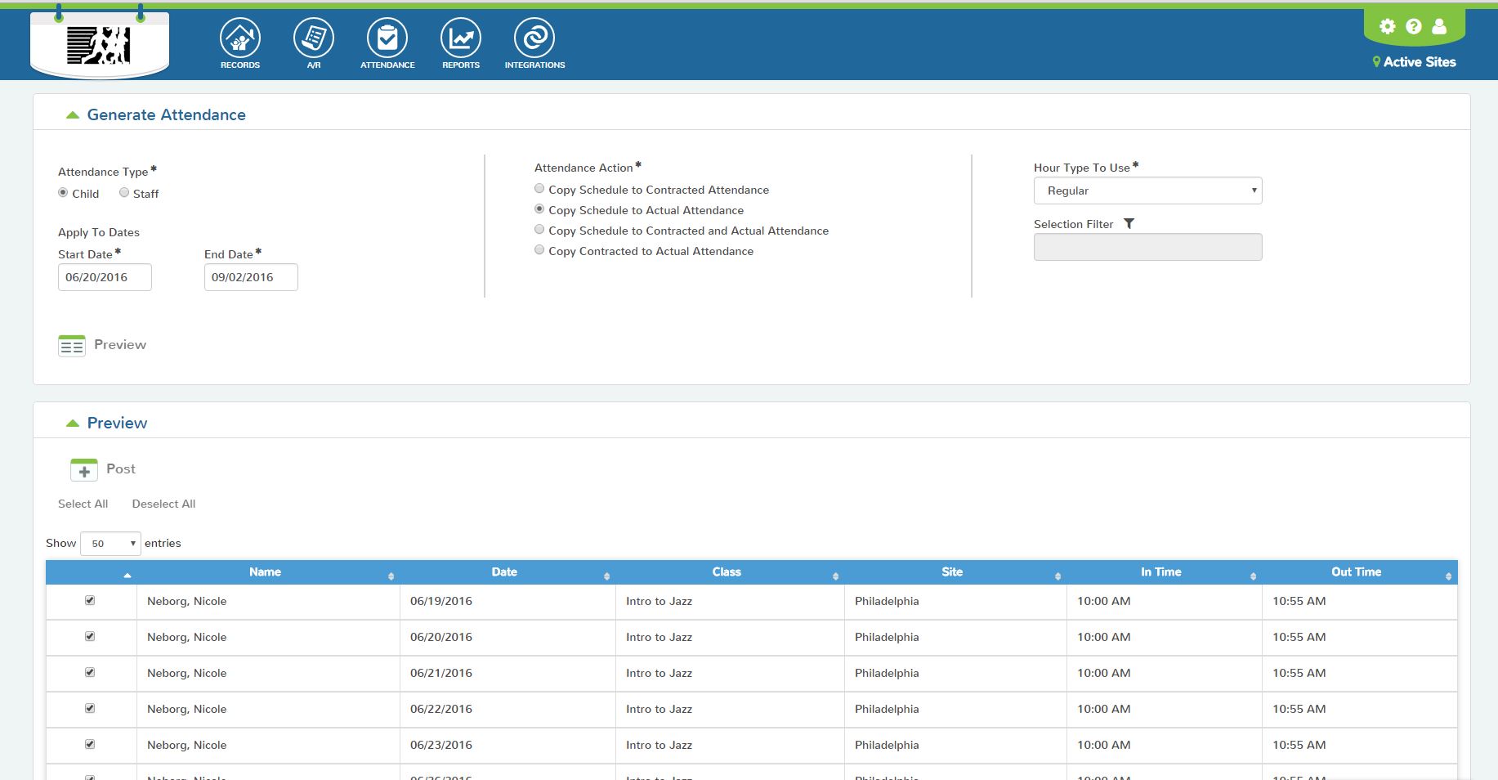
Task: Sort by the checkbox column header
Action: point(91,572)
